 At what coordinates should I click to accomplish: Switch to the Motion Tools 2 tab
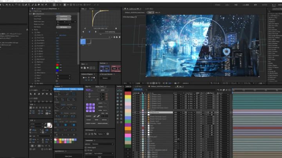100,87
